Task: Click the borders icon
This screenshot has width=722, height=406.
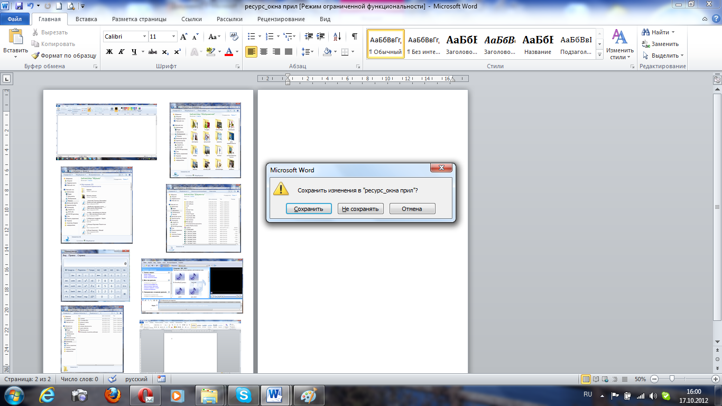Action: [x=345, y=52]
